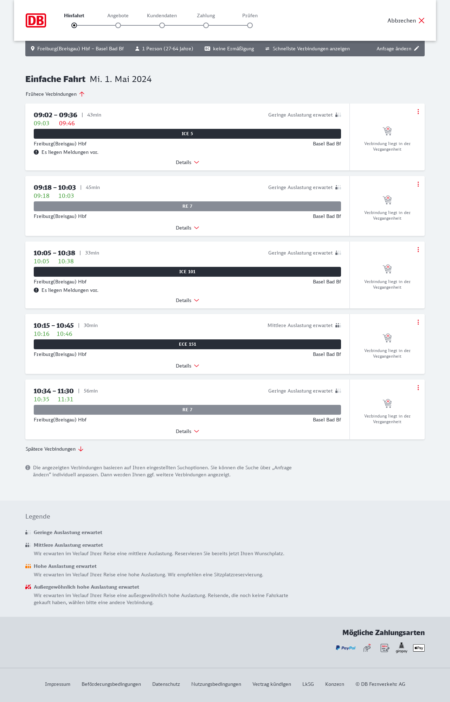This screenshot has width=450, height=702.
Task: Show Spätere Verbindungen
Action: (x=54, y=449)
